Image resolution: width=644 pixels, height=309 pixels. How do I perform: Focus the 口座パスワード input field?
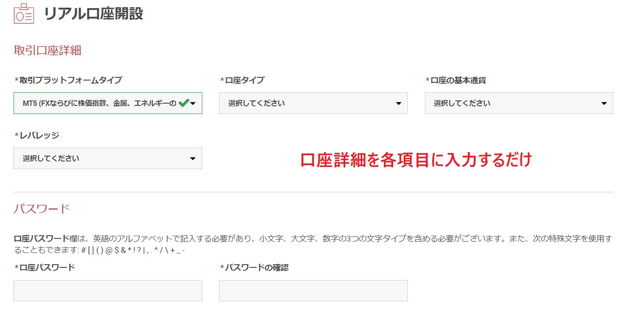[108, 290]
